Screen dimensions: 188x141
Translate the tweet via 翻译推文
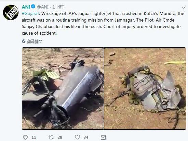(x=35, y=42)
